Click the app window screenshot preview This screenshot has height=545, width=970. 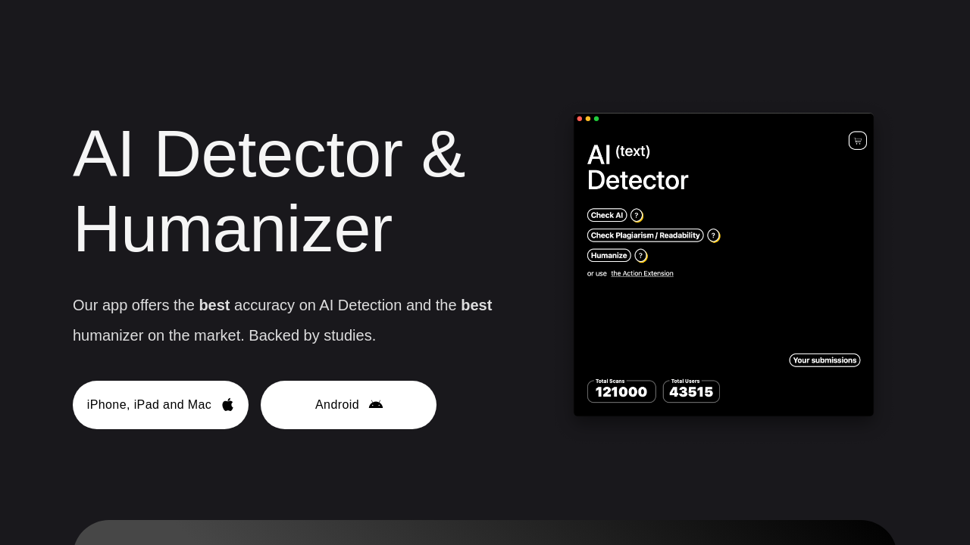pyautogui.click(x=724, y=264)
